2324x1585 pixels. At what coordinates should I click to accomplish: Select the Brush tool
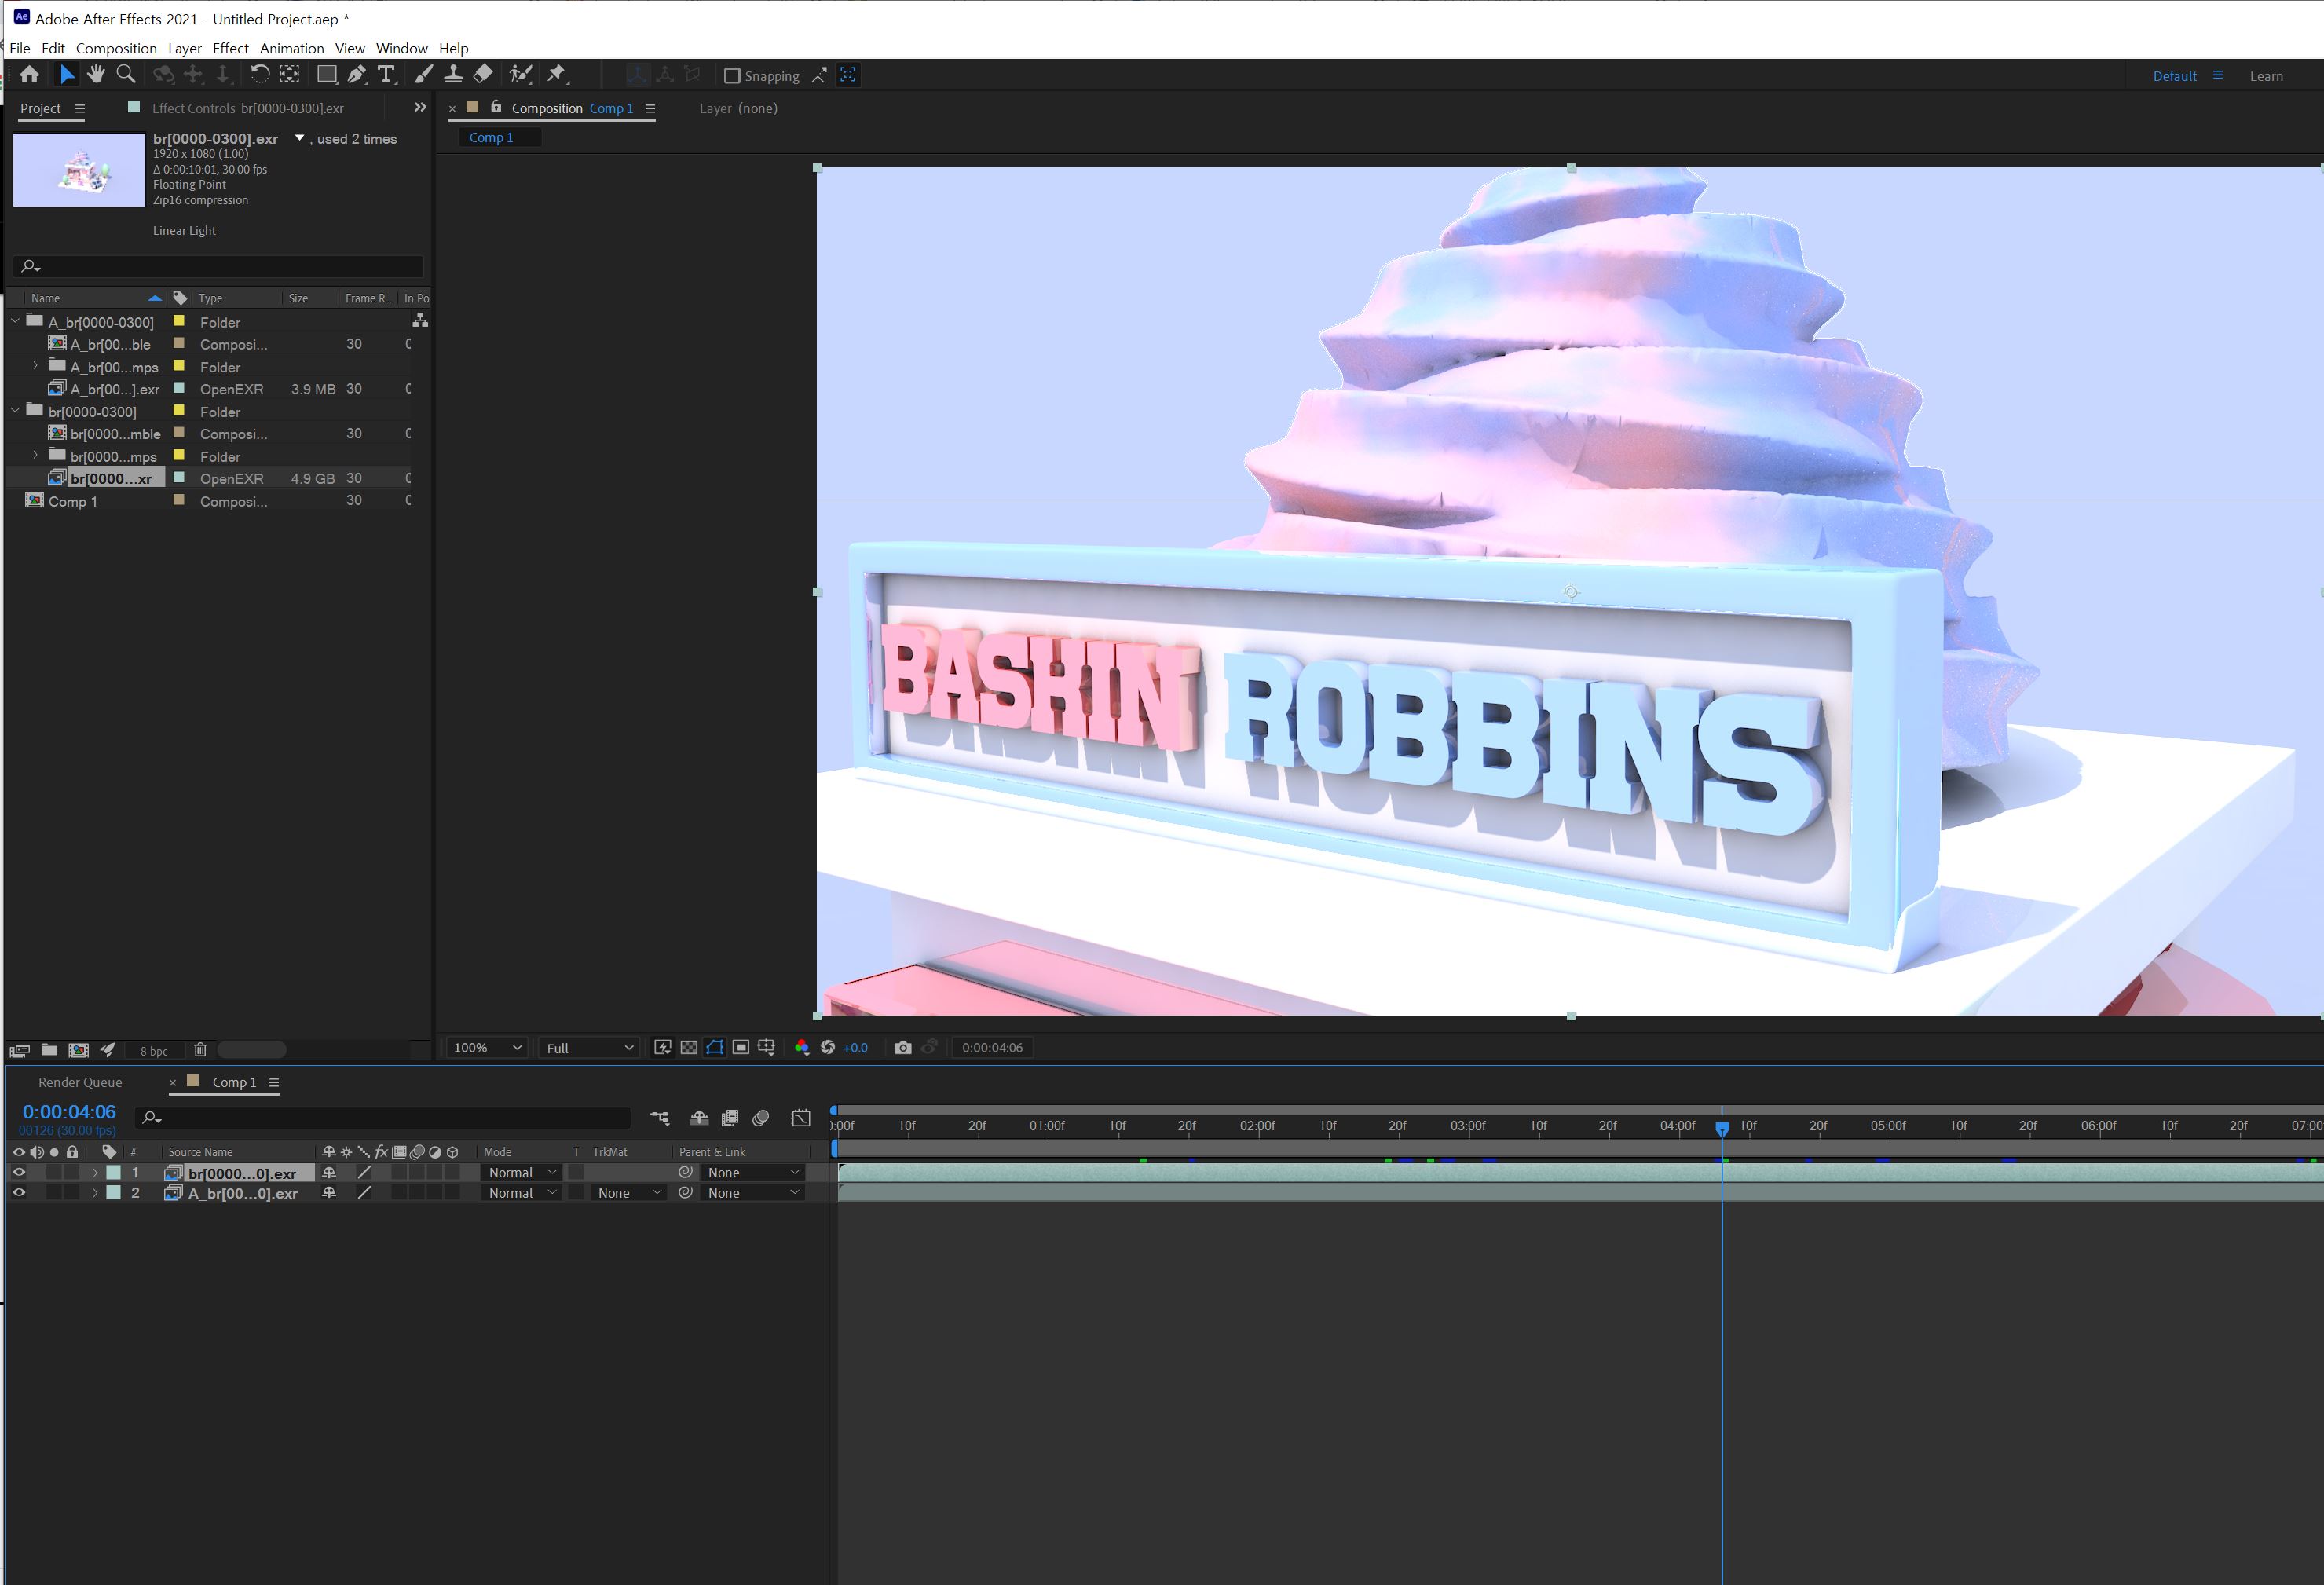(423, 74)
